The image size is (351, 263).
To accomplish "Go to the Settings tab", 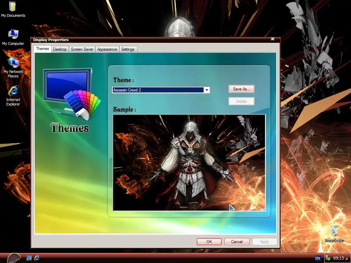I will click(x=128, y=49).
